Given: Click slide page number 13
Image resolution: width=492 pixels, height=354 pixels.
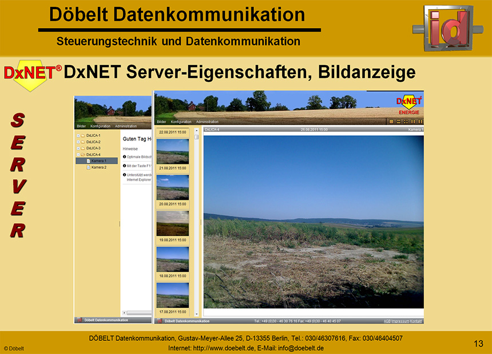Looking at the screenshot, I should 478,344.
